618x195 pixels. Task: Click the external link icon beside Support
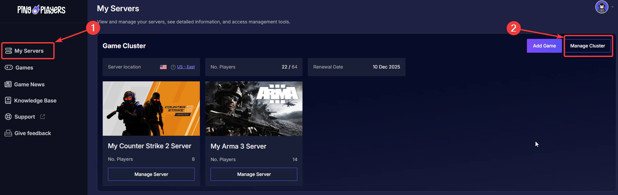click(43, 117)
